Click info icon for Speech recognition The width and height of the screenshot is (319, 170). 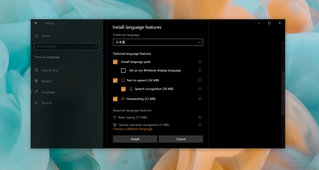click(200, 89)
